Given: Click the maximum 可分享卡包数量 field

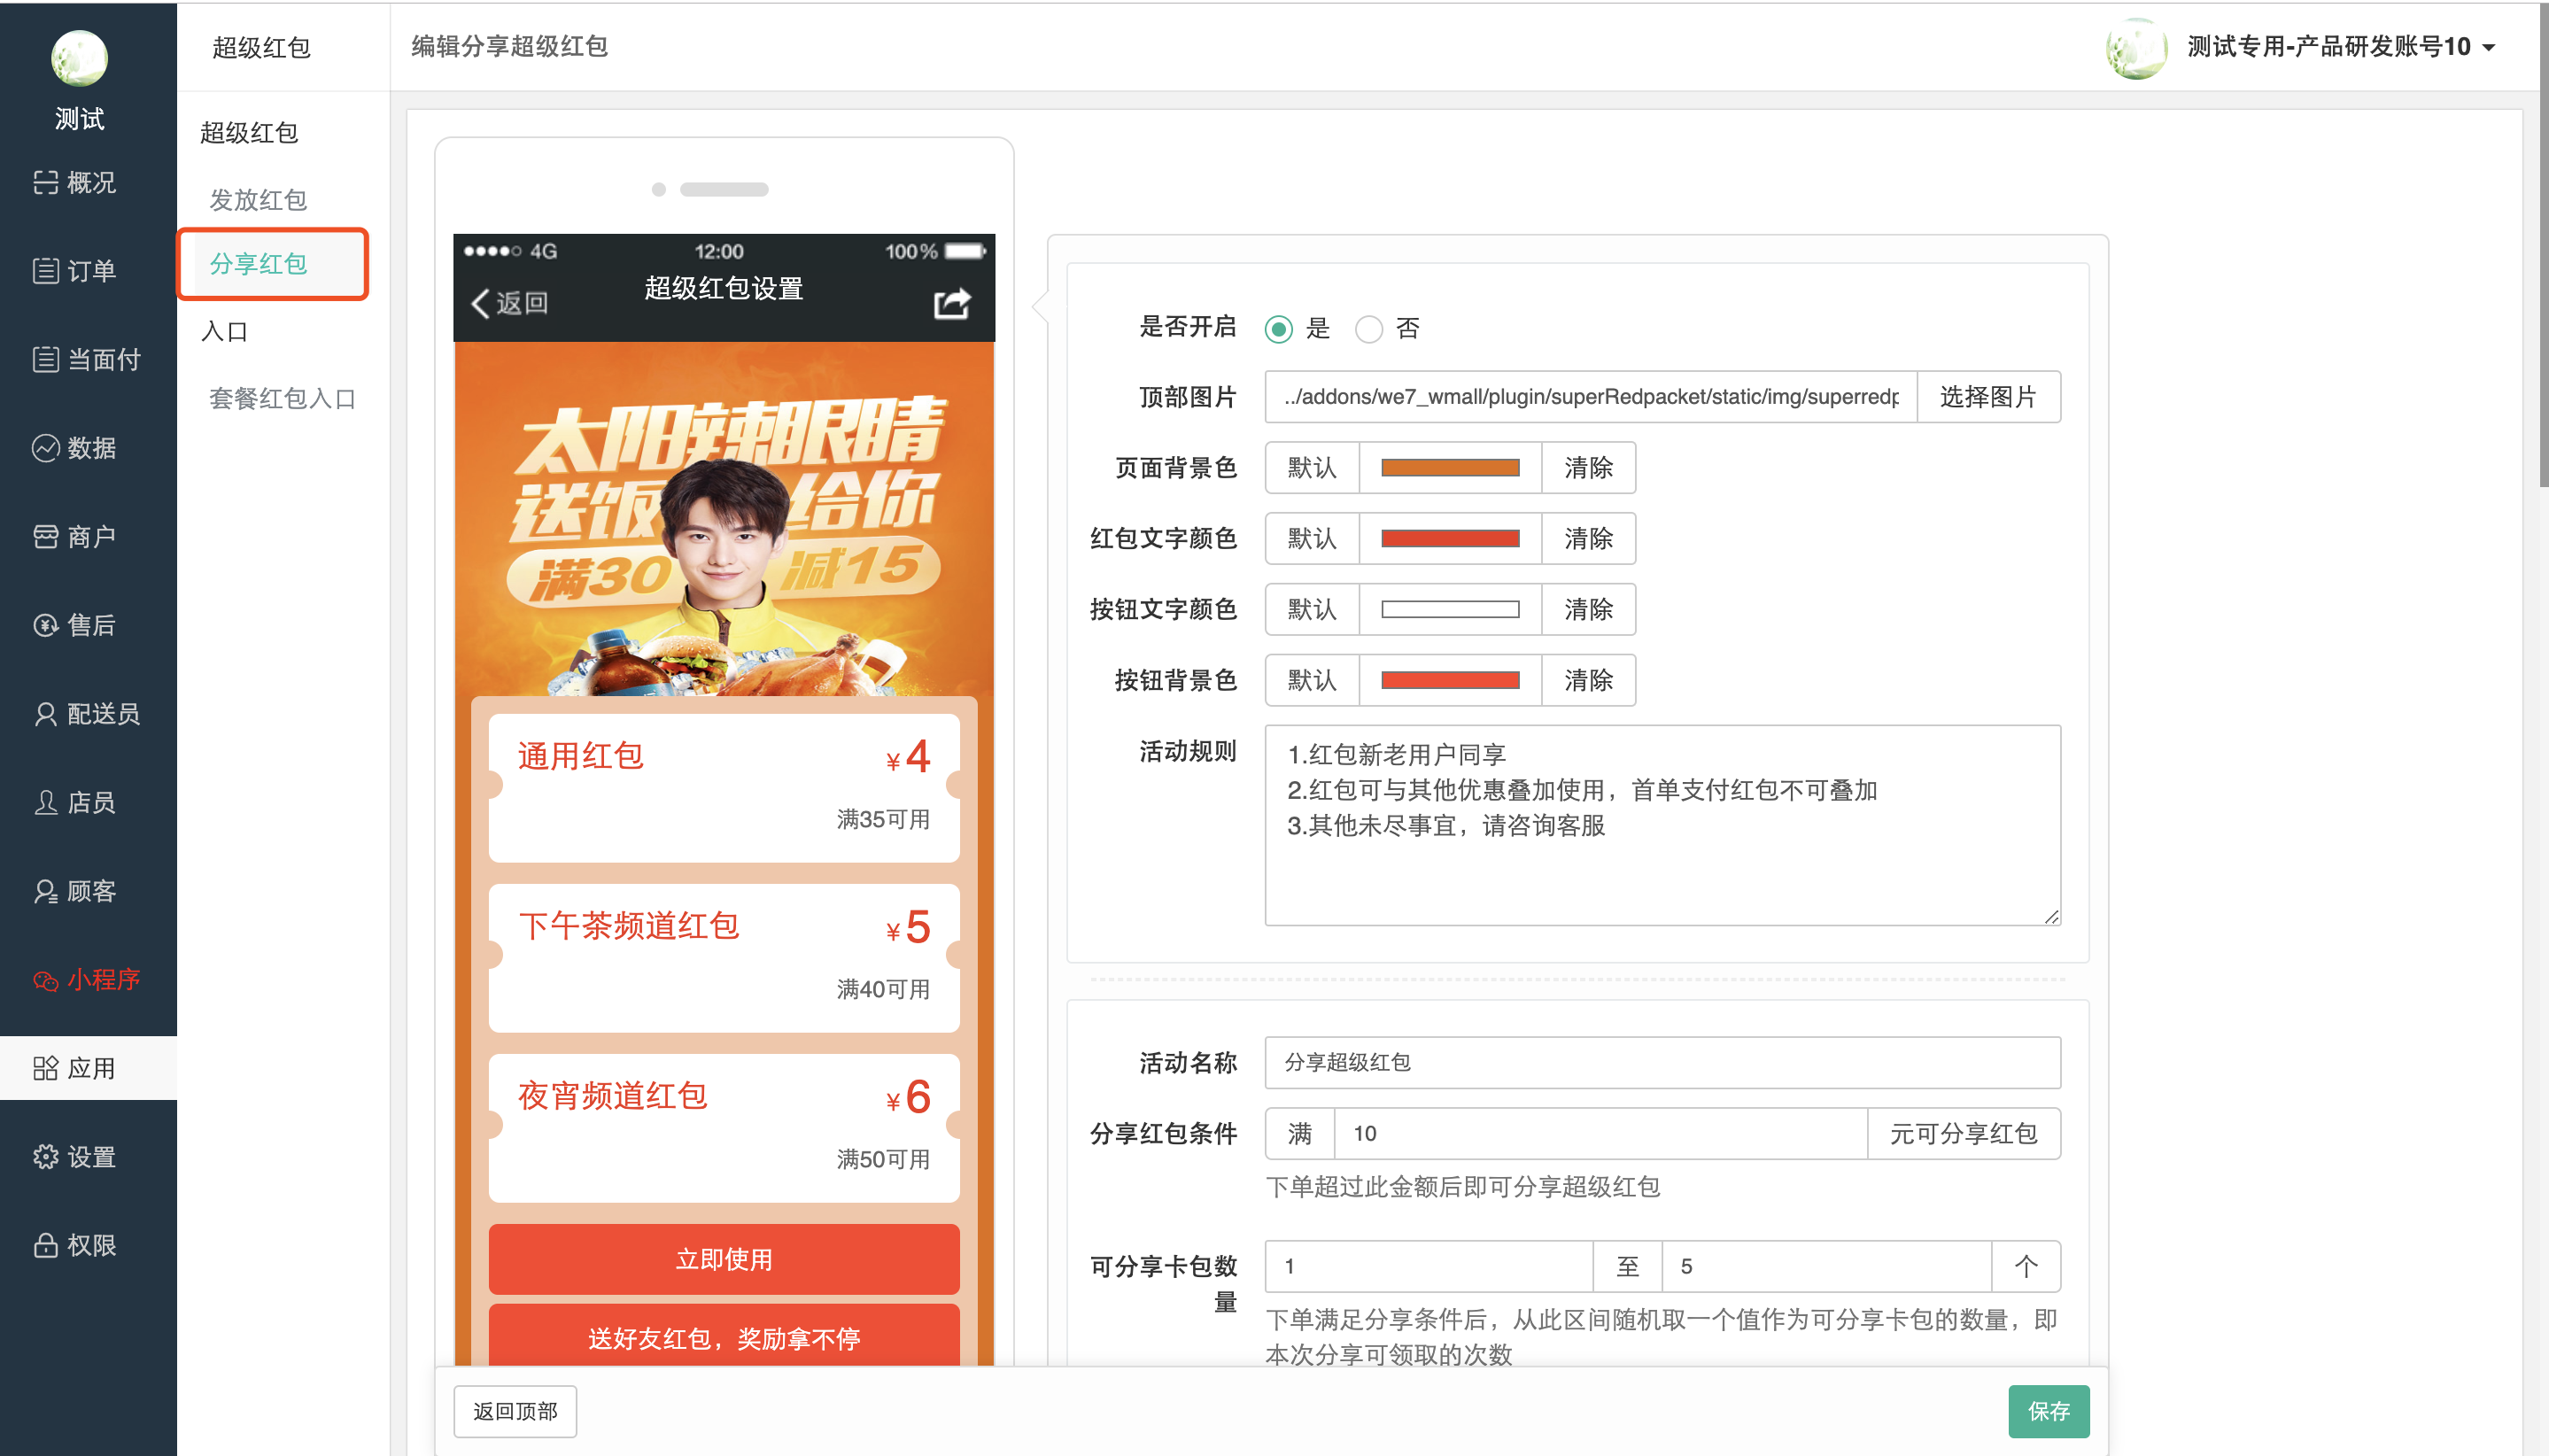Looking at the screenshot, I should tap(1826, 1266).
